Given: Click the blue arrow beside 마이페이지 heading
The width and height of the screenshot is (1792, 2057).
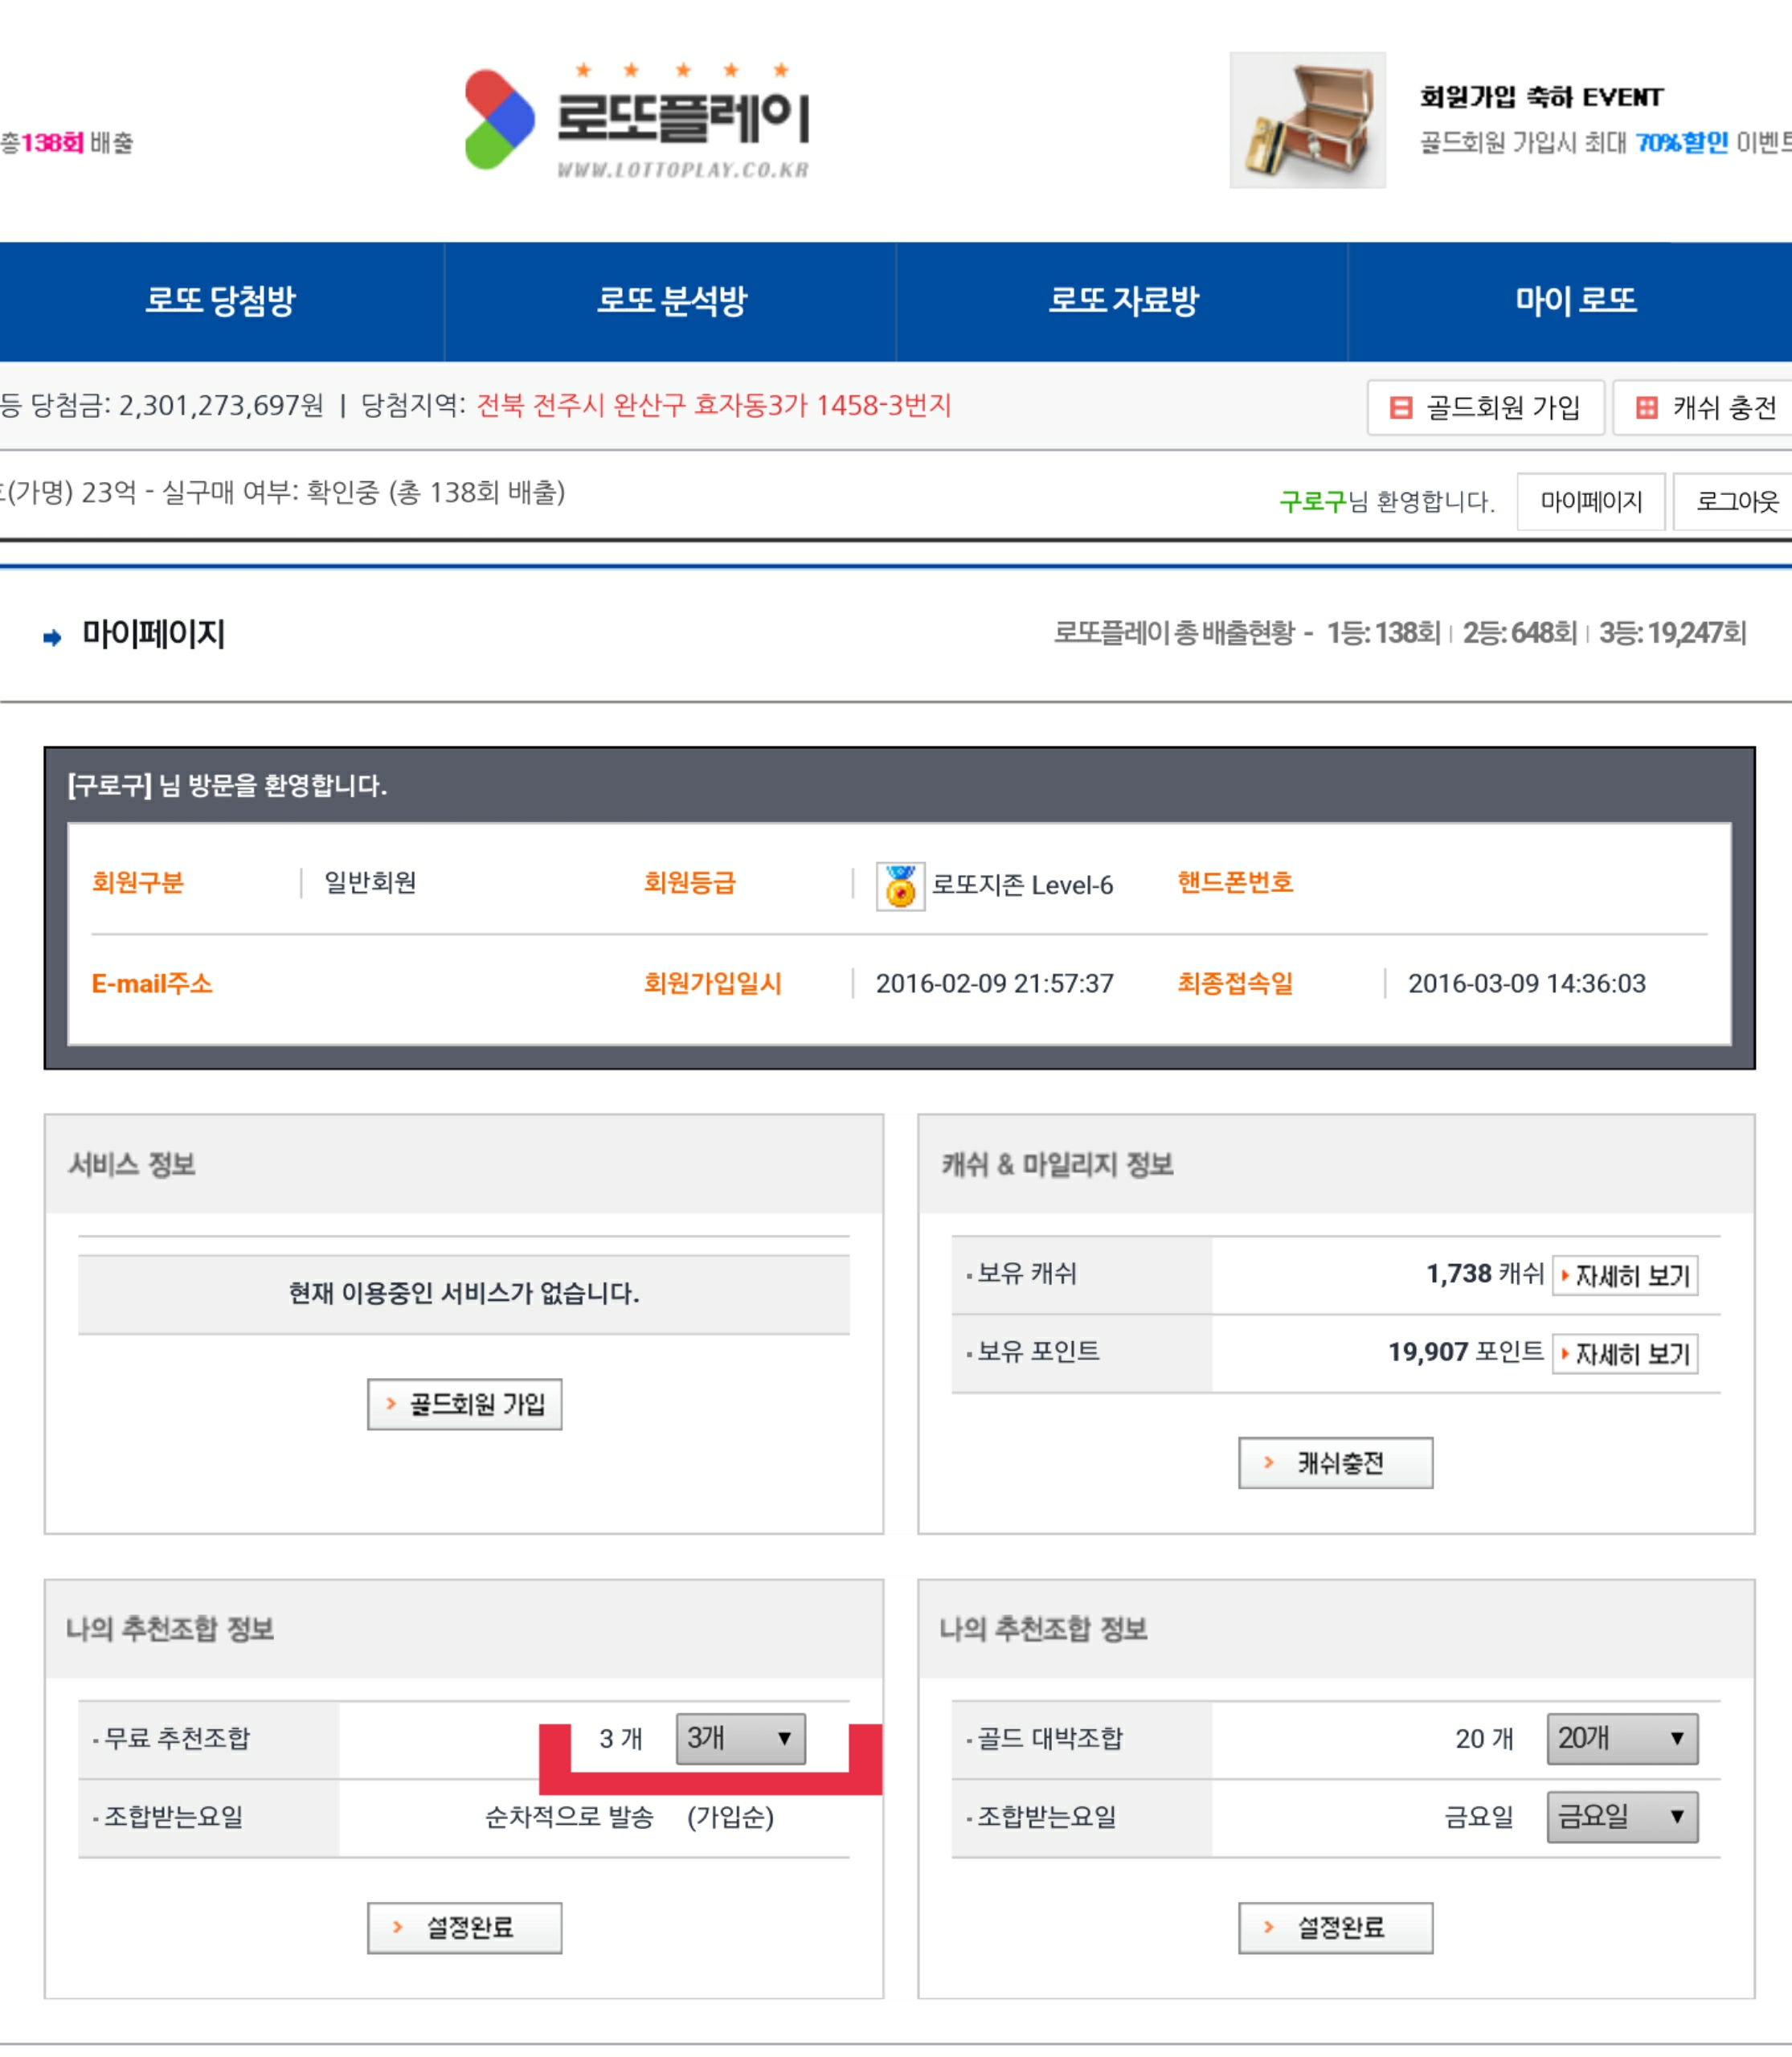Looking at the screenshot, I should coord(52,637).
